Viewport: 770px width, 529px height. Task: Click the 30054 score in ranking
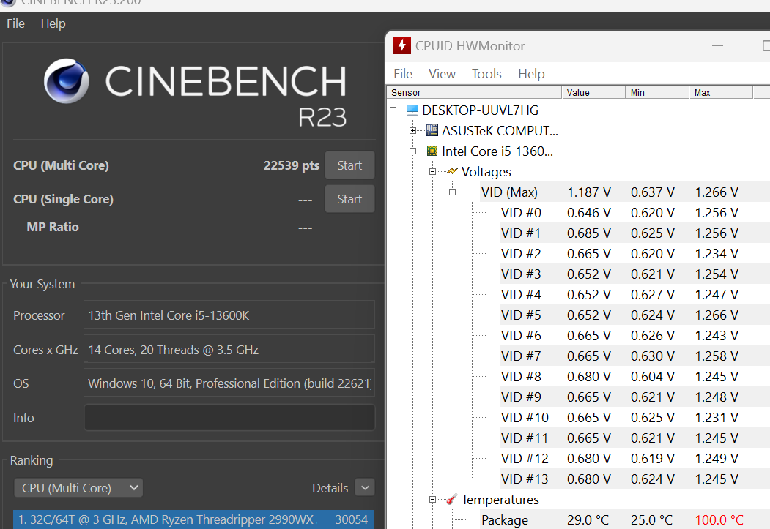pos(352,519)
